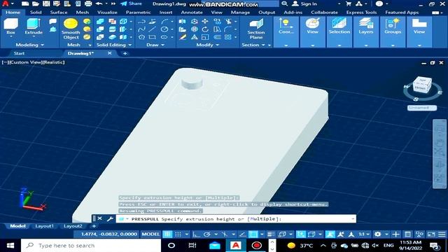Click the Share button
448x252 pixels.
click(131, 3)
